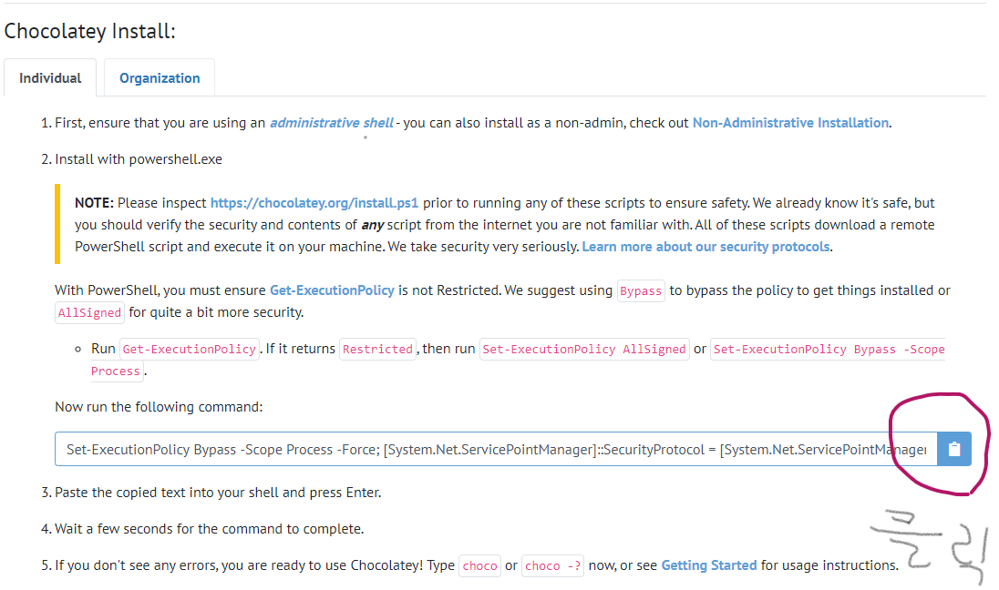Image resolution: width=999 pixels, height=590 pixels.
Task: Click the choco -? code snippet
Action: (x=552, y=565)
